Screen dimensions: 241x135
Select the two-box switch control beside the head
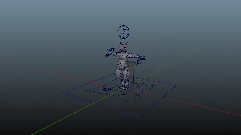pos(111,49)
